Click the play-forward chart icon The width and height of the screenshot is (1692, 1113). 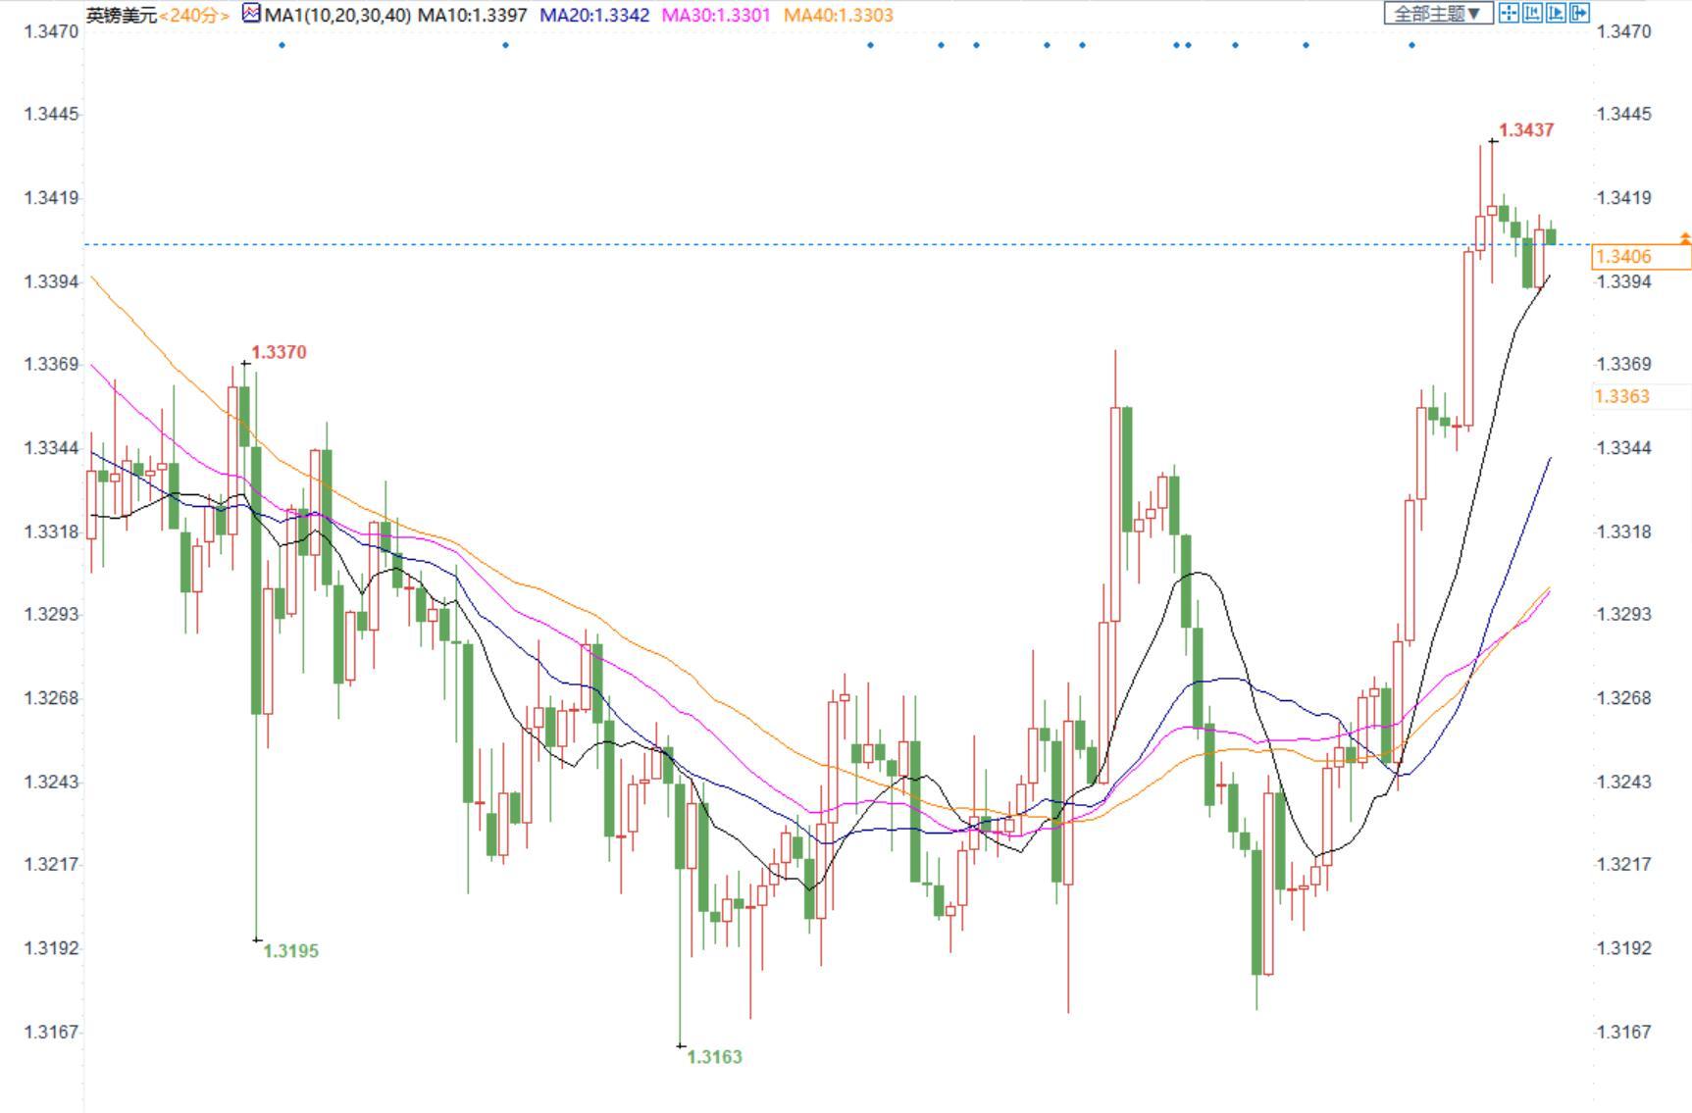tap(1556, 13)
